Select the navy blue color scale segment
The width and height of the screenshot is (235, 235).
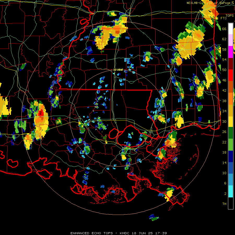pos(231,157)
